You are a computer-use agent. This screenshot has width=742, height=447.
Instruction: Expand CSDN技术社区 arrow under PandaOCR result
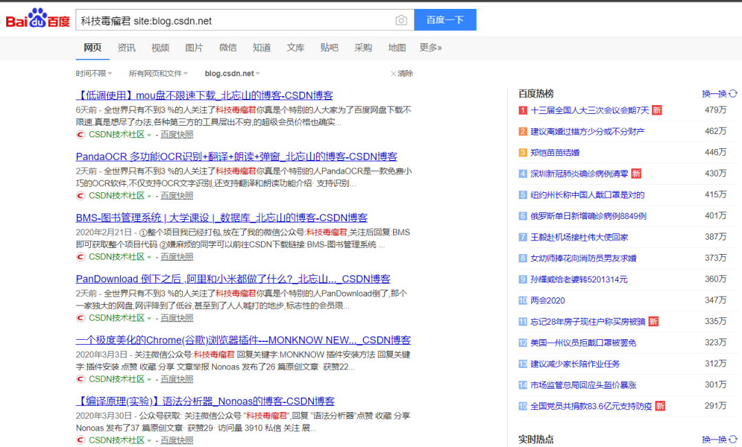(149, 196)
